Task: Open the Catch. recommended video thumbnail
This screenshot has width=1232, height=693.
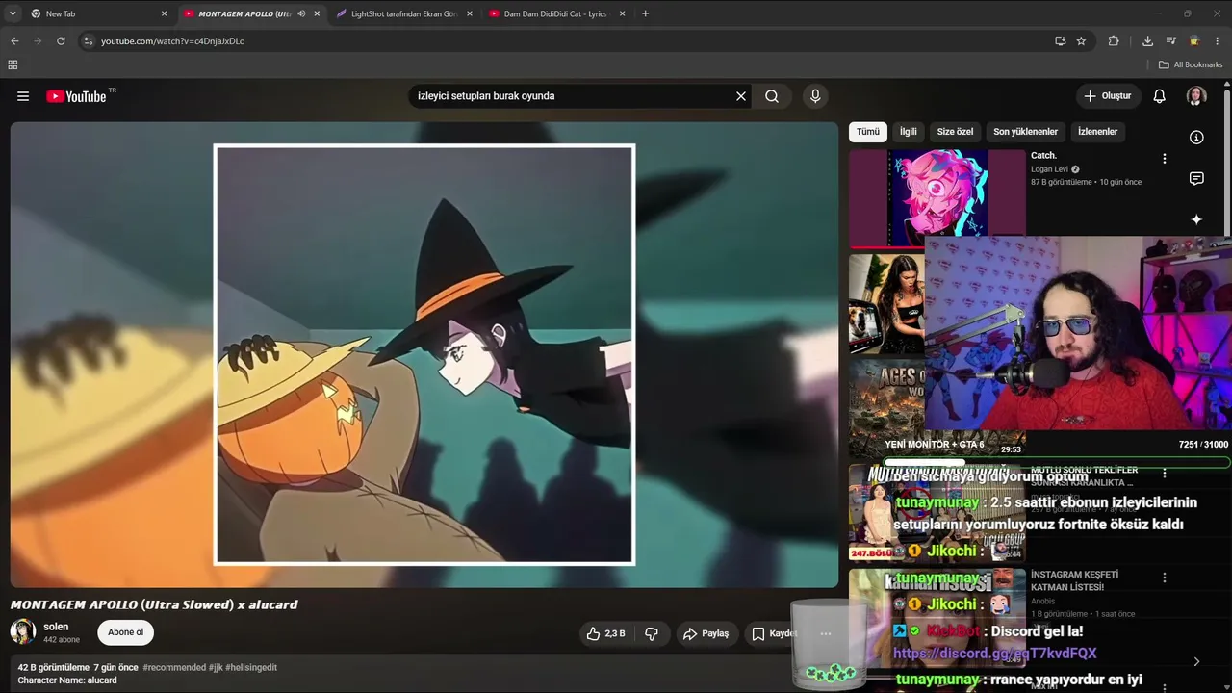Action: 937,197
